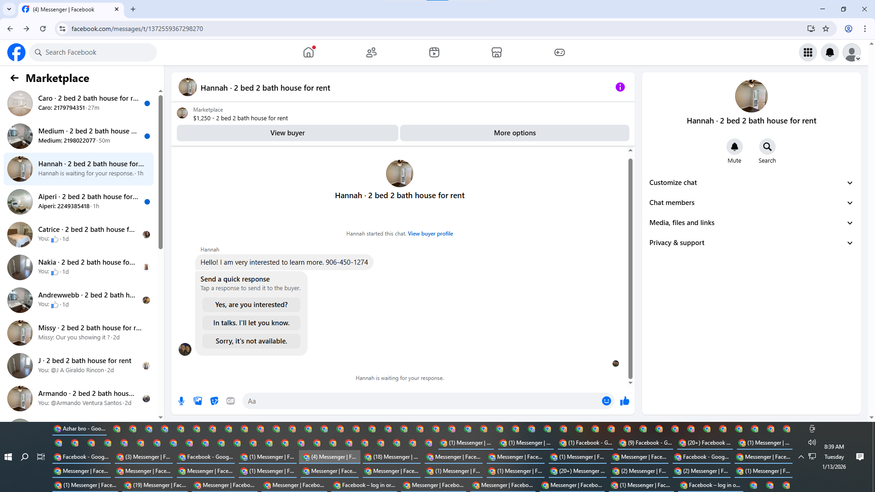Open the Facebook apps grid menu
This screenshot has width=875, height=492.
point(808,52)
